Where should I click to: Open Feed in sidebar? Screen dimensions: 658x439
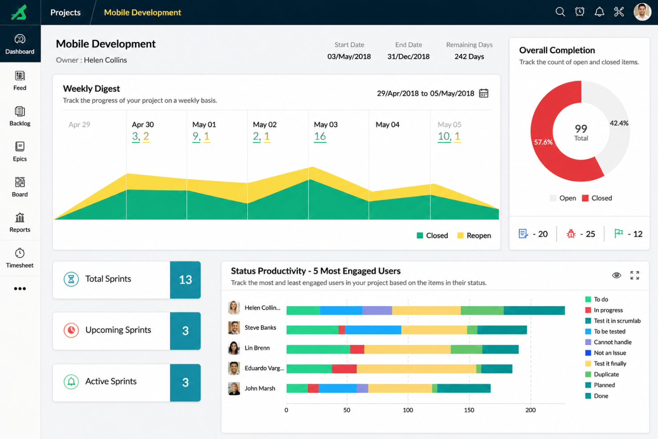(x=20, y=81)
